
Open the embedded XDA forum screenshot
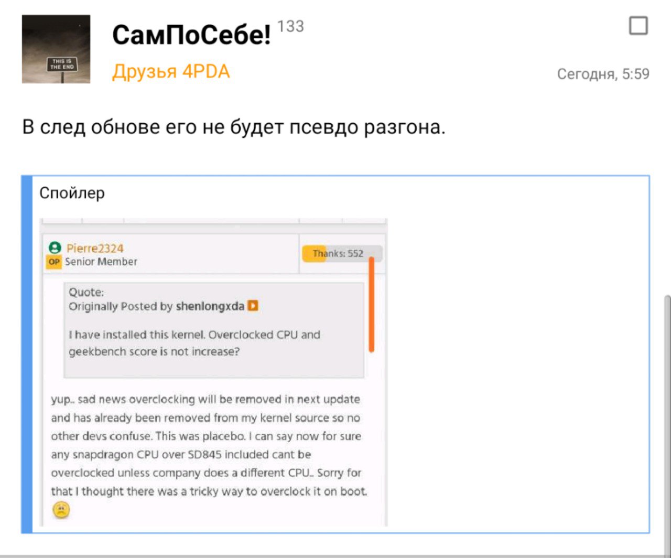click(x=213, y=372)
